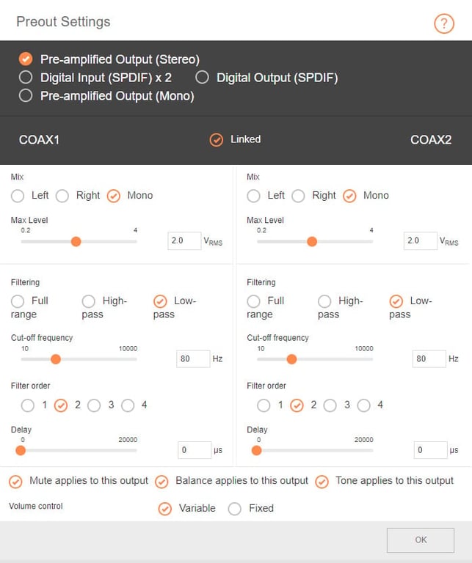Select Full range filtering for COAX1
The width and height of the screenshot is (472, 563).
[18, 301]
